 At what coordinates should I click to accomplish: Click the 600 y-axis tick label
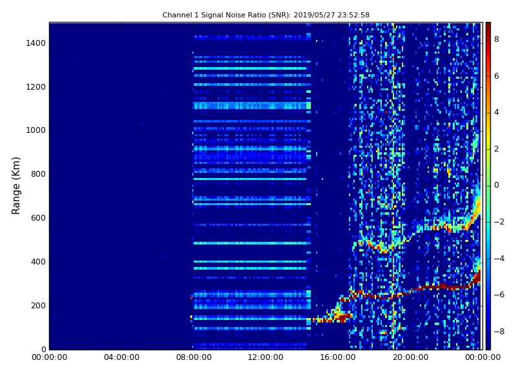pyautogui.click(x=38, y=218)
